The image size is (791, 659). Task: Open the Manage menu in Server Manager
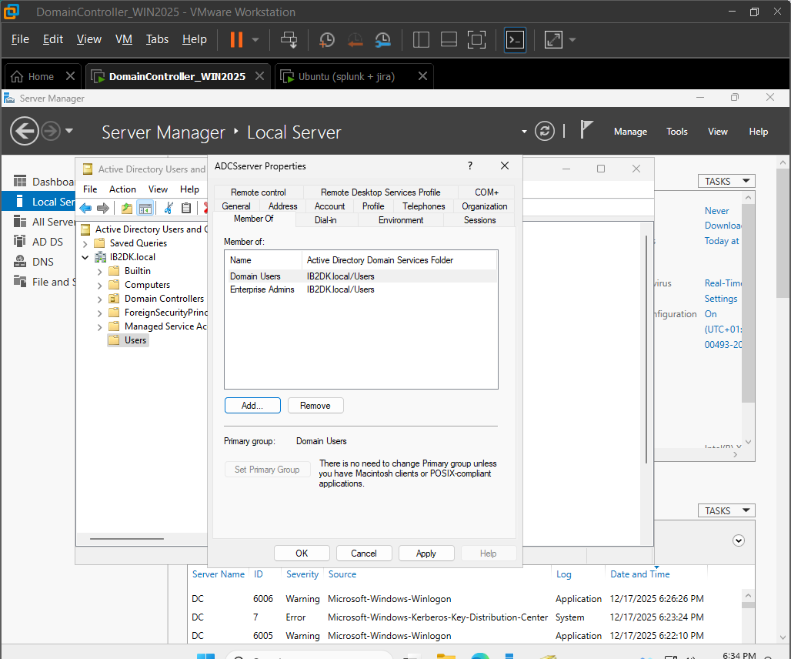[631, 132]
